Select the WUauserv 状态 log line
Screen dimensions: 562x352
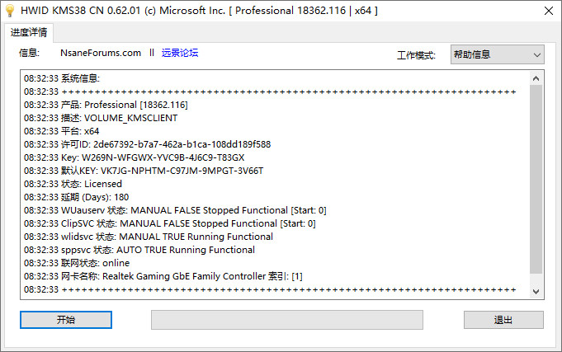coord(175,210)
